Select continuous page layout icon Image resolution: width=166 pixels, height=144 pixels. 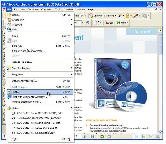pos(144,136)
